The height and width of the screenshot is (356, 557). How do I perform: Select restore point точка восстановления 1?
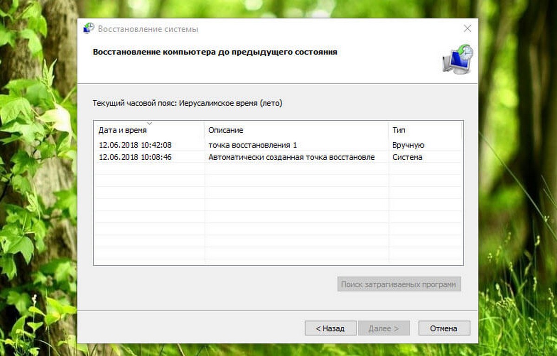tap(253, 145)
